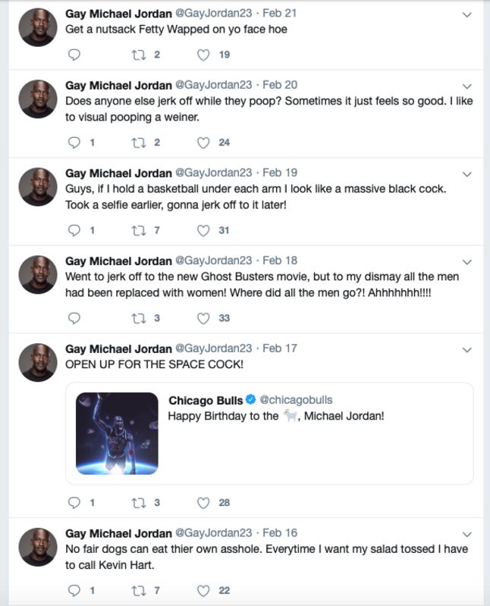
Task: Open the @GayJordan23 handle on Feb 20 tweet
Action: pos(214,85)
